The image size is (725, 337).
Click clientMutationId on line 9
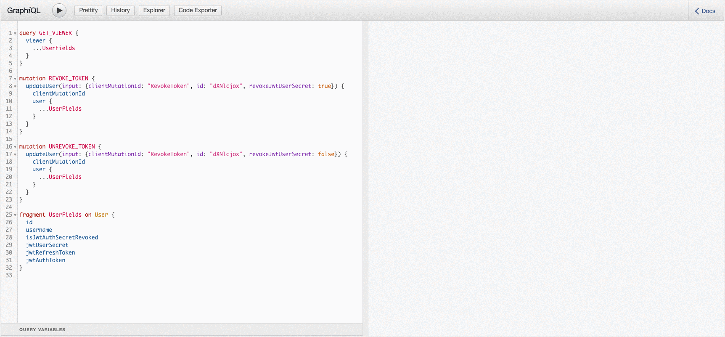(59, 93)
